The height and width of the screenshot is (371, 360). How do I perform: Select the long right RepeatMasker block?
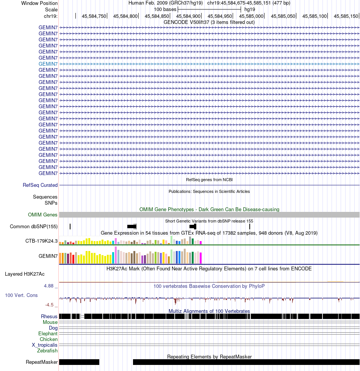coord(246,362)
